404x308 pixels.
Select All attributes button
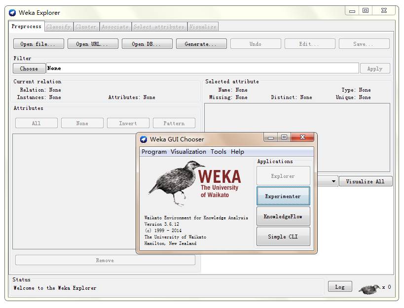coord(37,123)
